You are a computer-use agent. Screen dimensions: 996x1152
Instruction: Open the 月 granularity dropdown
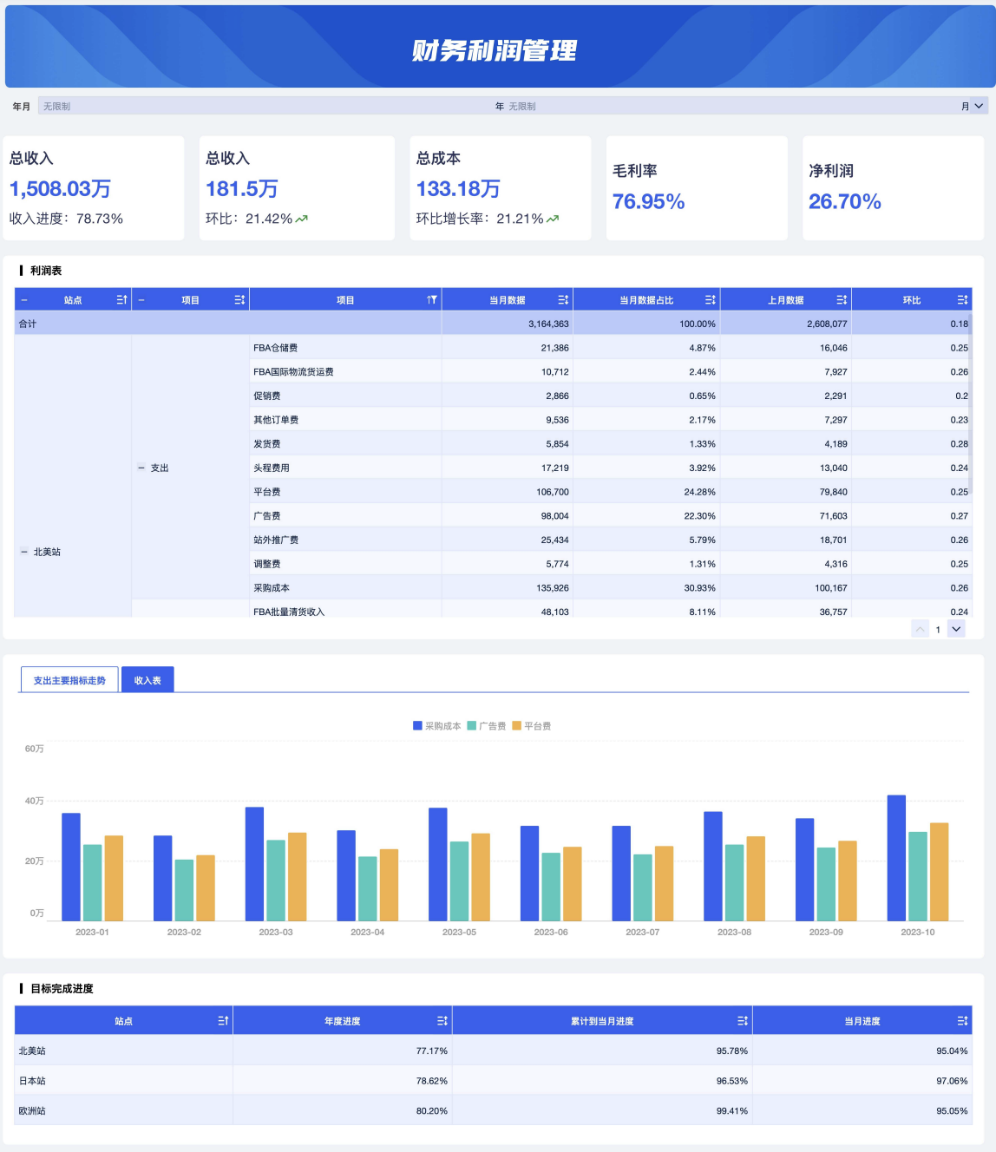[973, 106]
